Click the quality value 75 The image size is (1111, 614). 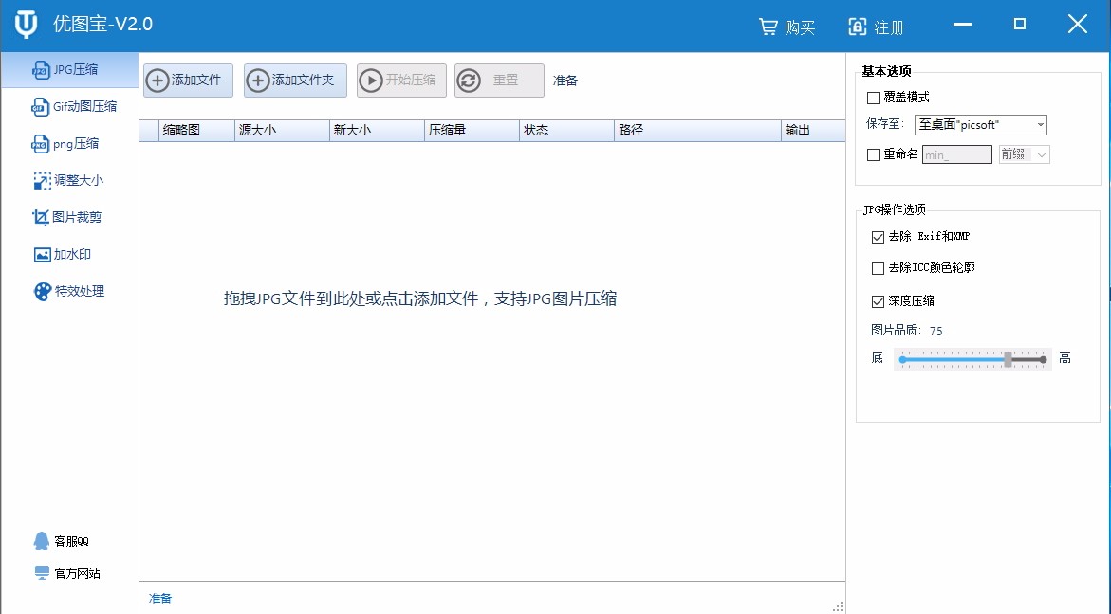[x=936, y=331]
